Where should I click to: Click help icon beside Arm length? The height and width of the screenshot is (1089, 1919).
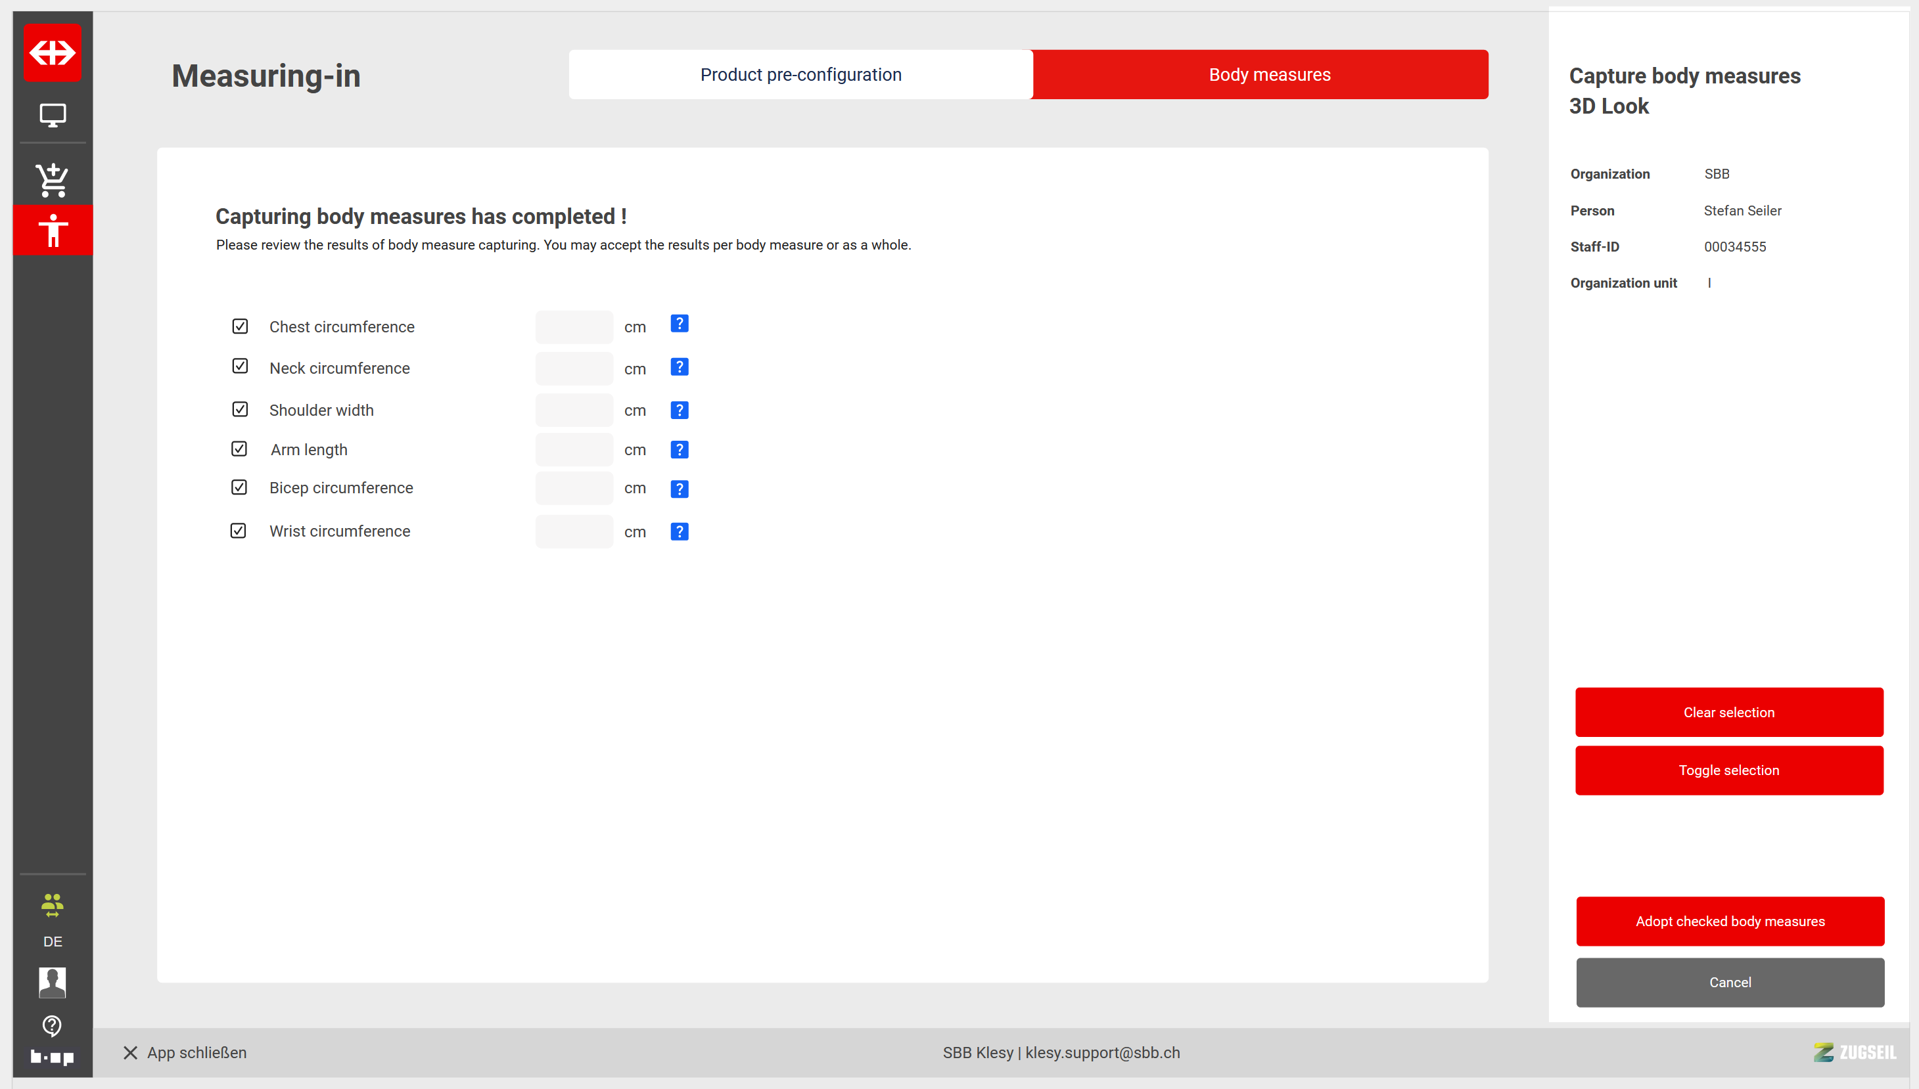679,449
